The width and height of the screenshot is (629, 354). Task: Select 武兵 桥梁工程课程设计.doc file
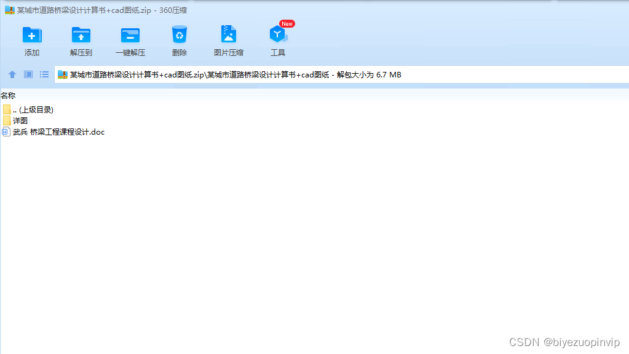[x=53, y=132]
